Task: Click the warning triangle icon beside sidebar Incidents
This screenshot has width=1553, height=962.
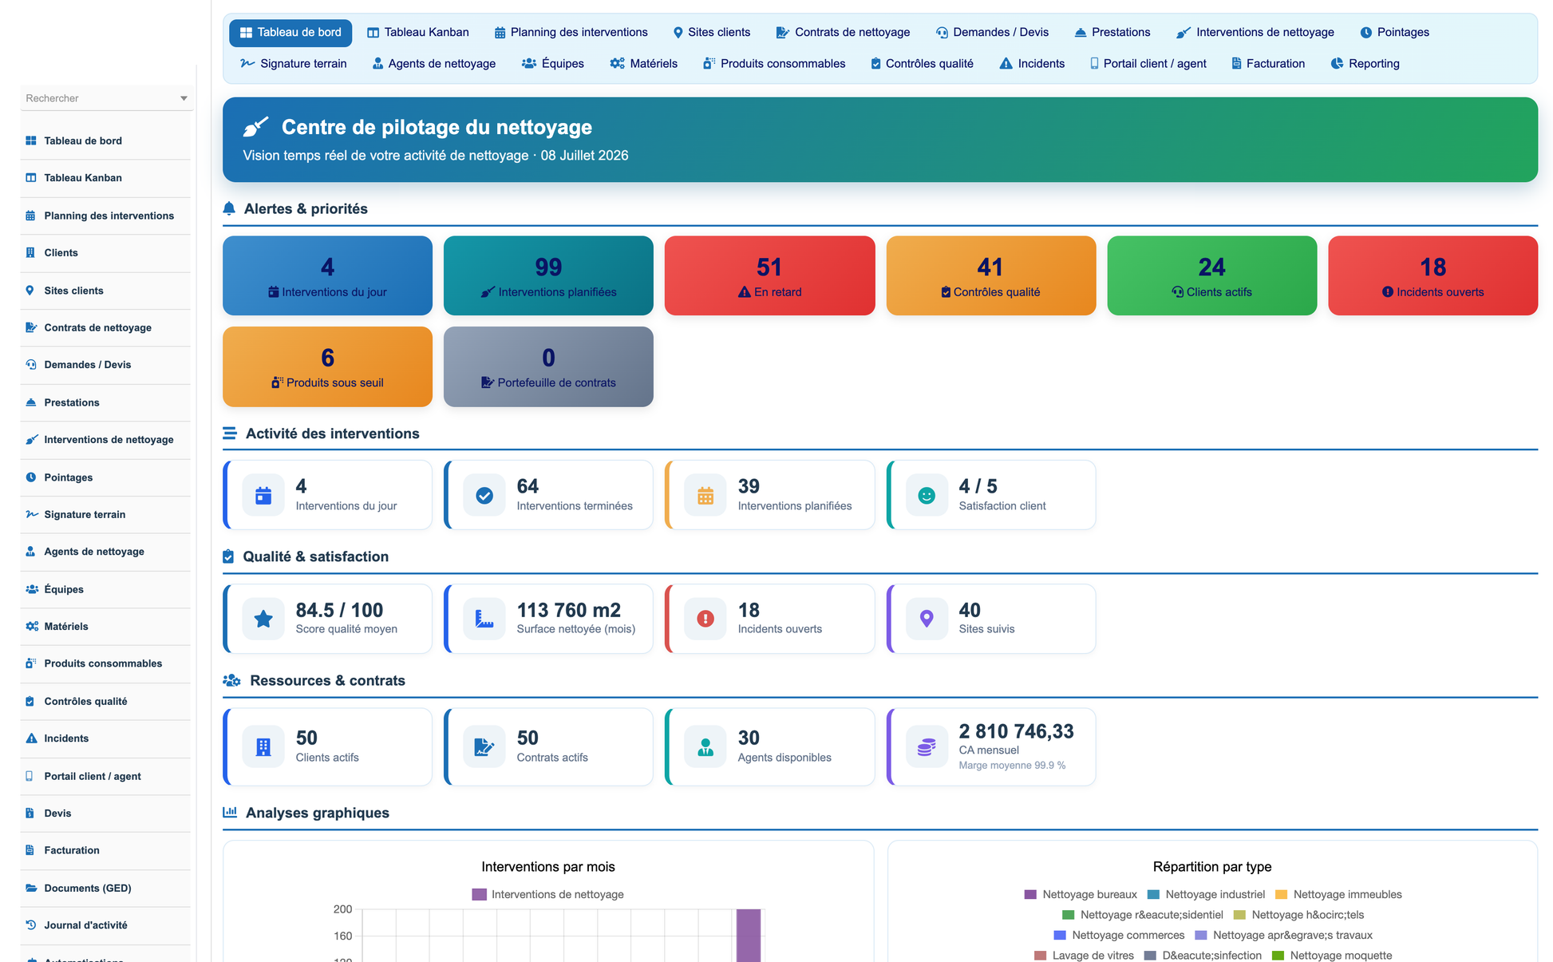Action: 31,738
